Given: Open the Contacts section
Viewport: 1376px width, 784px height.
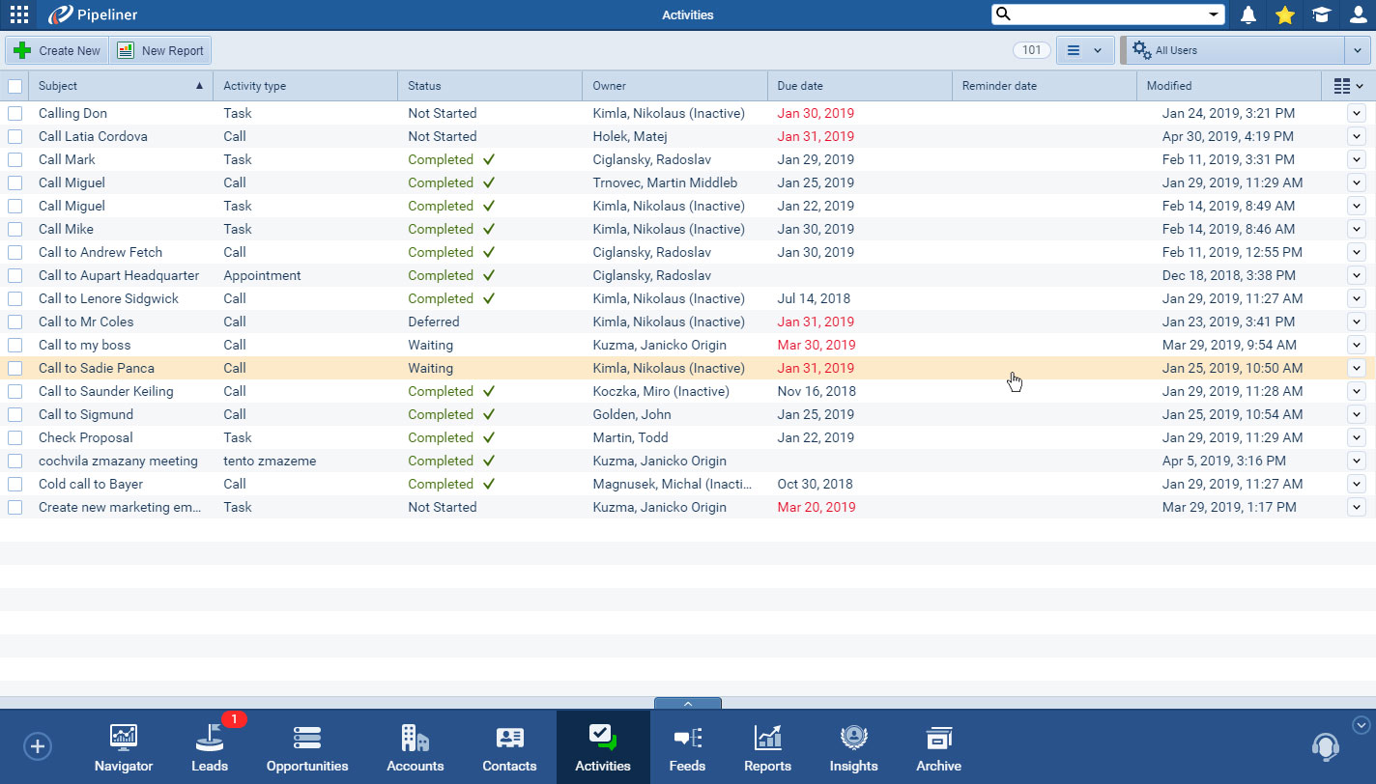Looking at the screenshot, I should pos(509,746).
